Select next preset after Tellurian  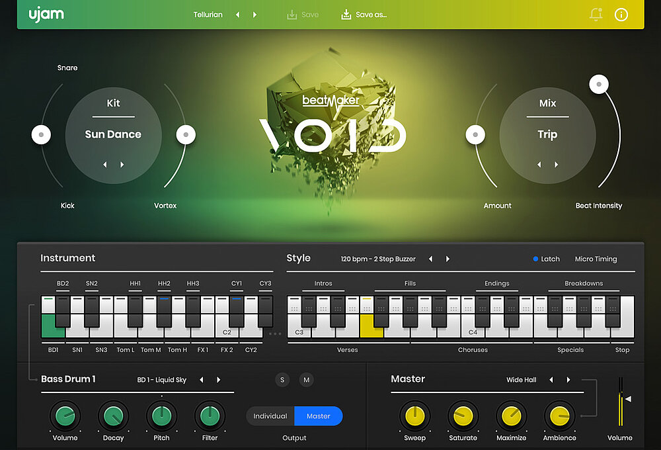tap(255, 15)
